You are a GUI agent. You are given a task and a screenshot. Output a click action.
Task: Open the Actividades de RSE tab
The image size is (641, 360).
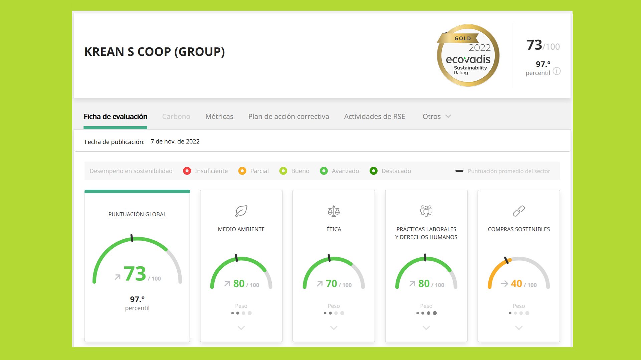pyautogui.click(x=374, y=116)
